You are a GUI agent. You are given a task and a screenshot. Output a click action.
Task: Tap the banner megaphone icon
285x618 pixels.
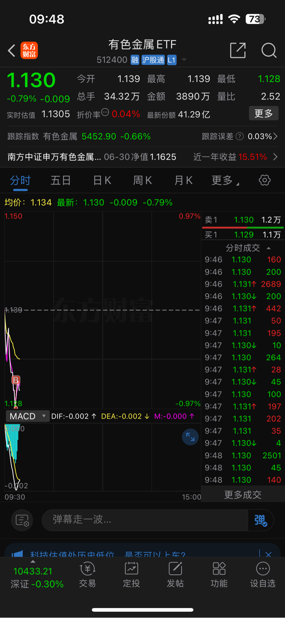pyautogui.click(x=17, y=554)
